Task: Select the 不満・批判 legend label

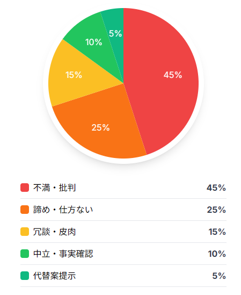Action: (55, 188)
